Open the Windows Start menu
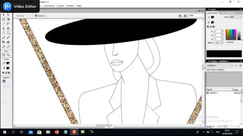Screen dimensions: 243x136 pyautogui.click(x=5, y=132)
